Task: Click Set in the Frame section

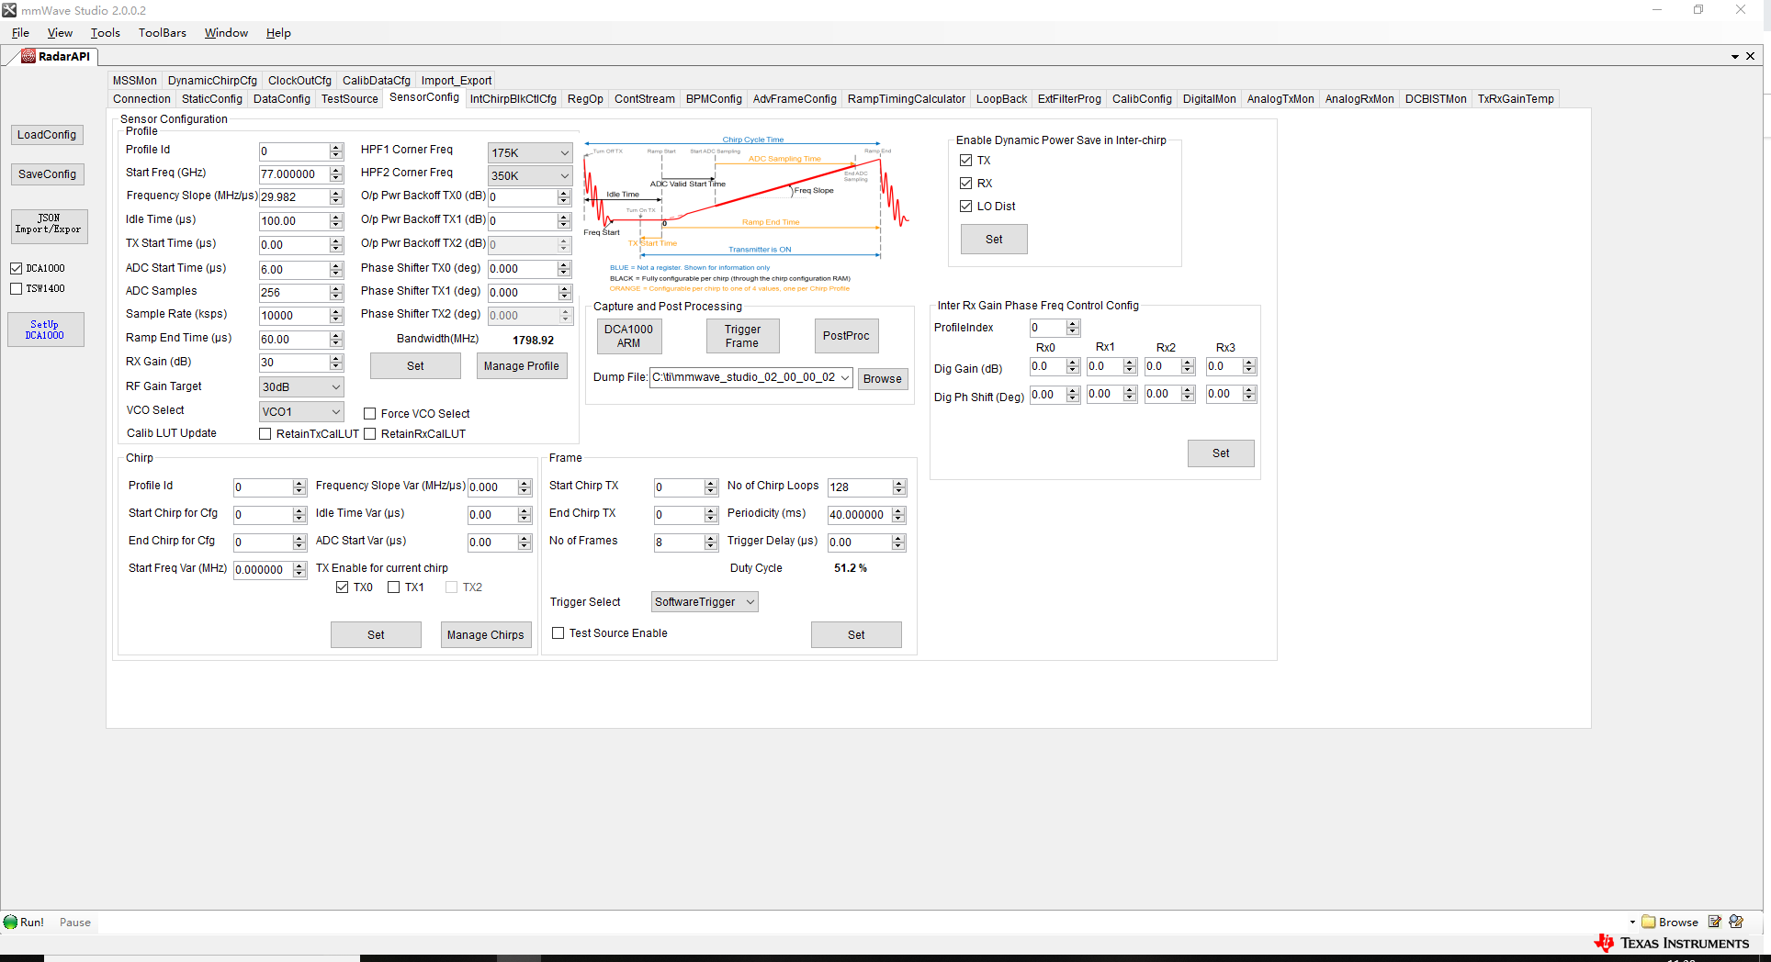Action: tap(856, 635)
